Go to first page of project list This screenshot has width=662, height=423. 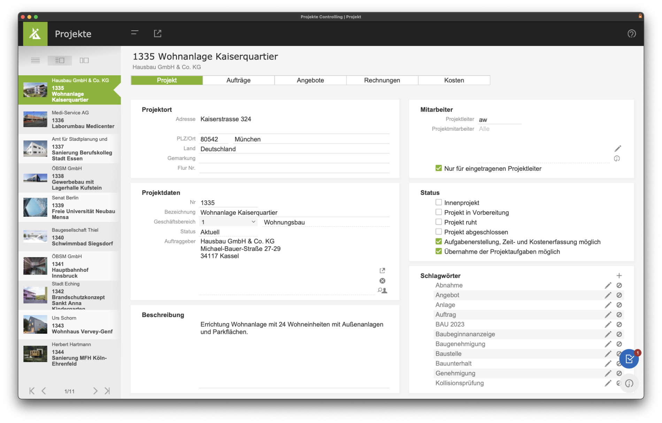(32, 391)
